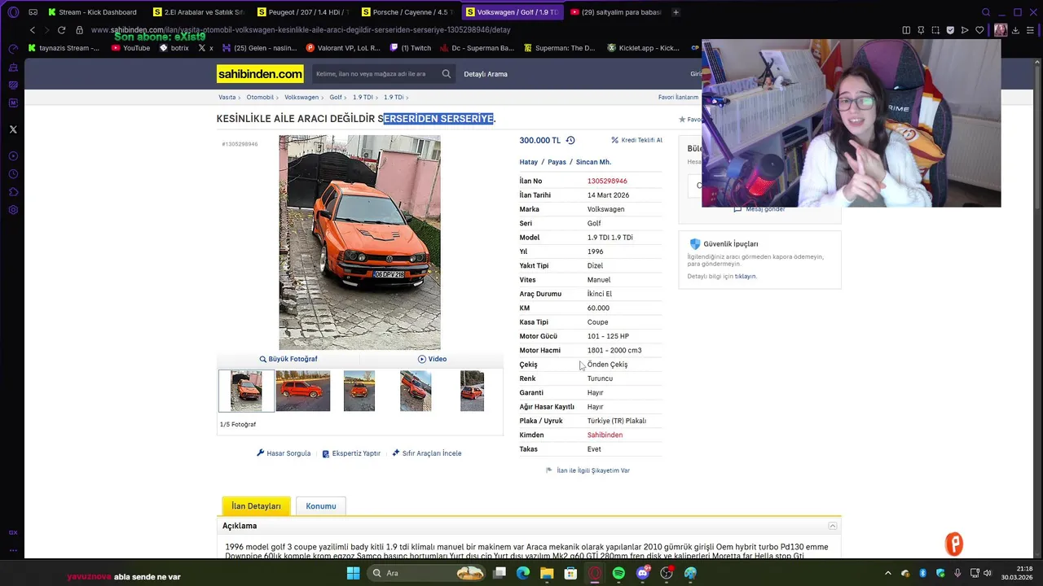The height and width of the screenshot is (586, 1043).
Task: Open new browser tab with plus button
Action: pyautogui.click(x=676, y=12)
